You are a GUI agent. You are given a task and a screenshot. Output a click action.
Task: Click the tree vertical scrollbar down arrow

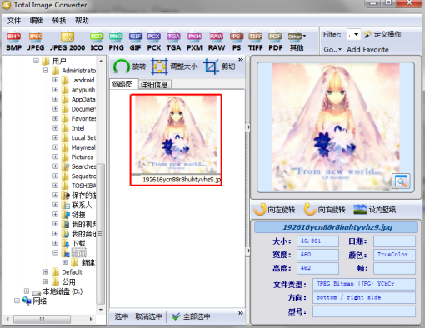coord(101,310)
